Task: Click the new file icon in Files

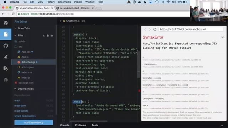Action: [48, 36]
